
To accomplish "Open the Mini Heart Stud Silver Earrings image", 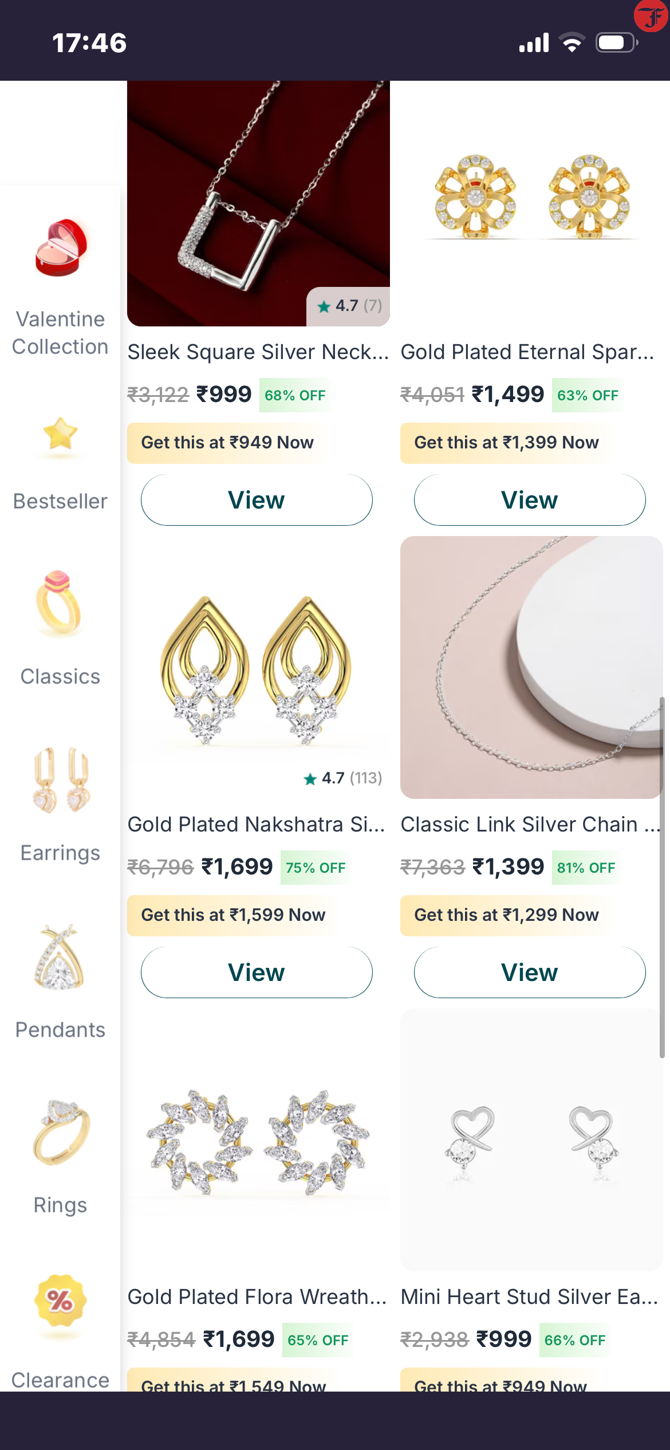I will (531, 1140).
